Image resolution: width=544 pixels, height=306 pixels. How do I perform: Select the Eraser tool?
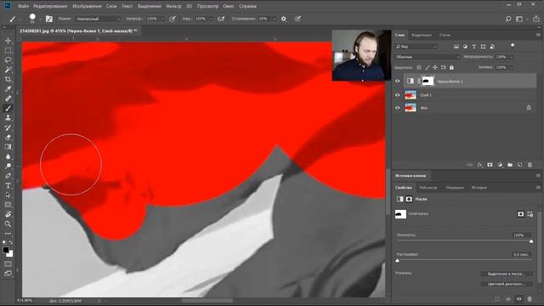click(x=8, y=137)
